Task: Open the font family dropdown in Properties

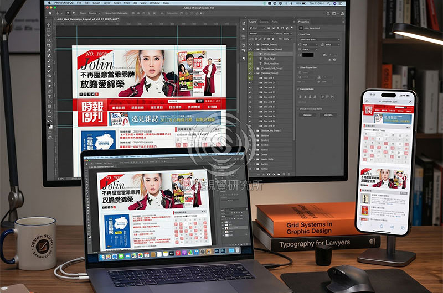Action: pyautogui.click(x=320, y=39)
